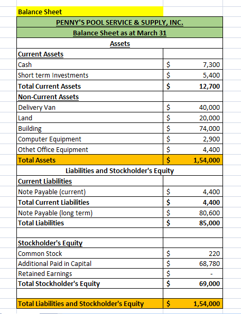
Task: Select the 'Current Assets' heading cell
Action: [x=90, y=54]
